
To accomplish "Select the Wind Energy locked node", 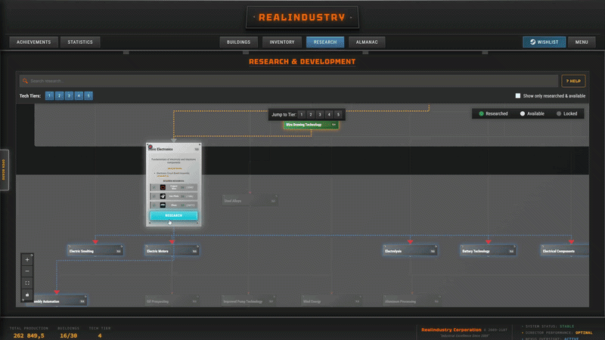I will click(x=331, y=301).
